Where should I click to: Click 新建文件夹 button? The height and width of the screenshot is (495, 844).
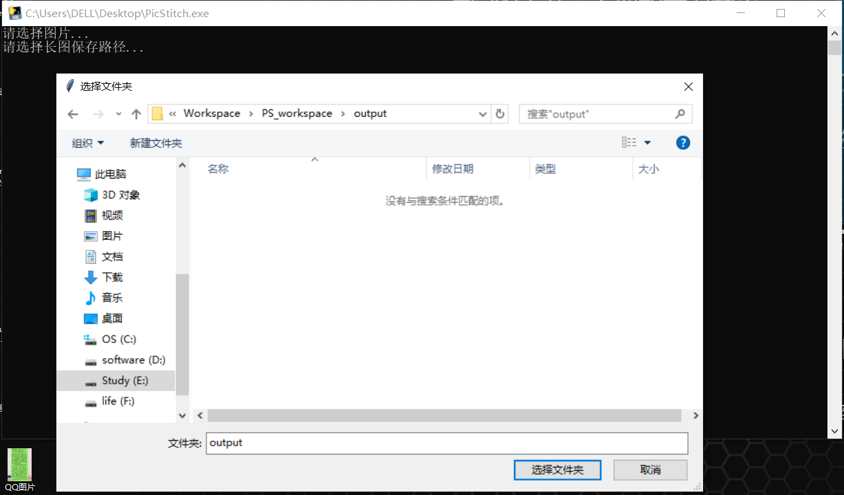156,143
